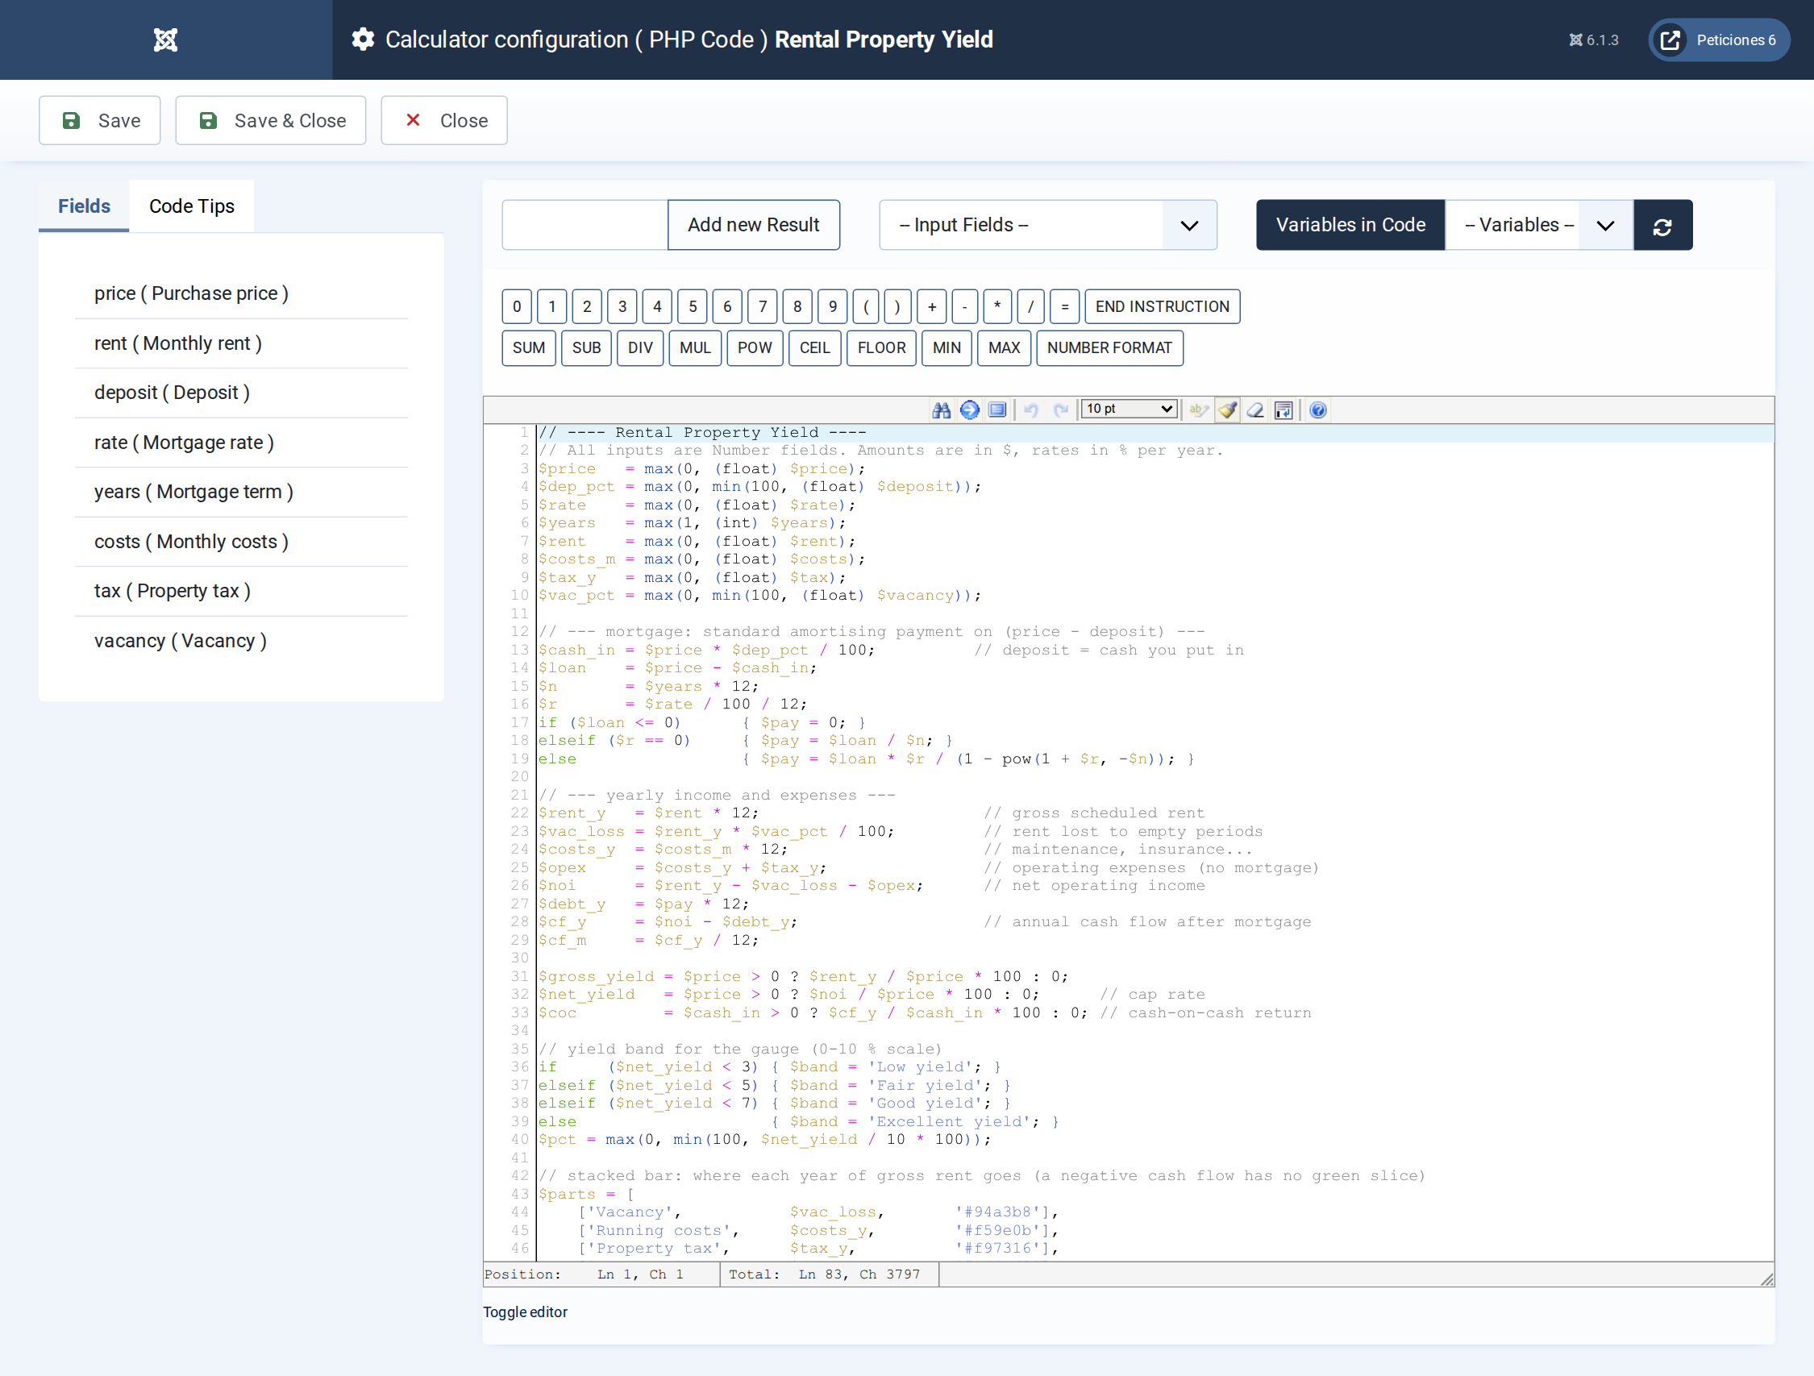Select the Fields tab
Image resolution: width=1814 pixels, height=1376 pixels.
pyautogui.click(x=84, y=206)
